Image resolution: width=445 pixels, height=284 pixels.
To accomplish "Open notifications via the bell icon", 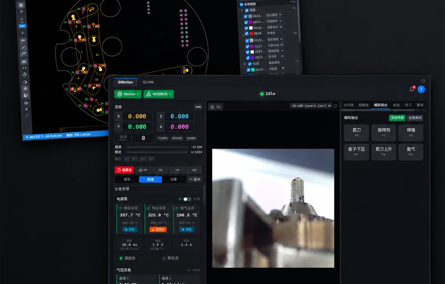I will point(412,89).
